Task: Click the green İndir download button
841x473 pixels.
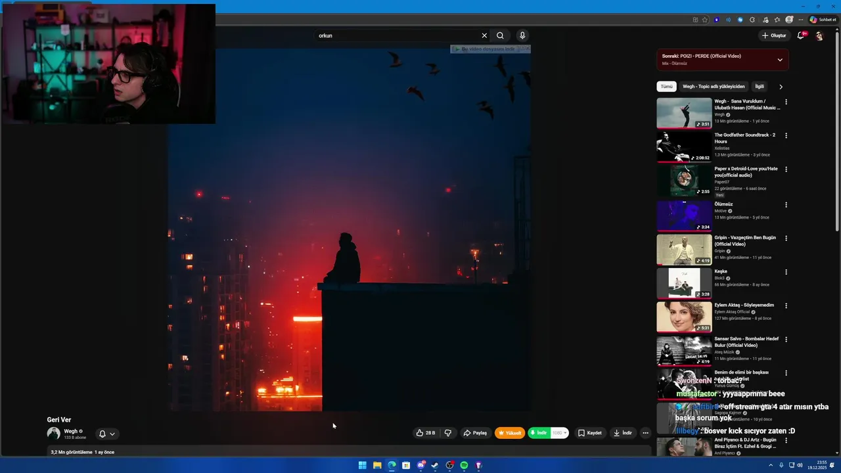Action: pos(539,433)
